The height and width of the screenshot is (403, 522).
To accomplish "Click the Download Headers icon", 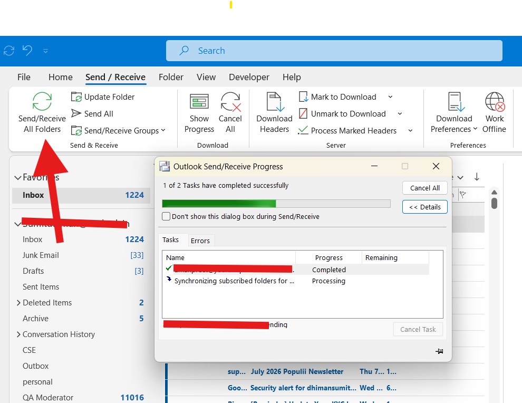I will coord(274,102).
